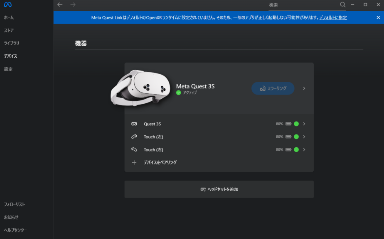384x239 pixels.
Task: Click the Touch (左) row label
Action: point(153,137)
